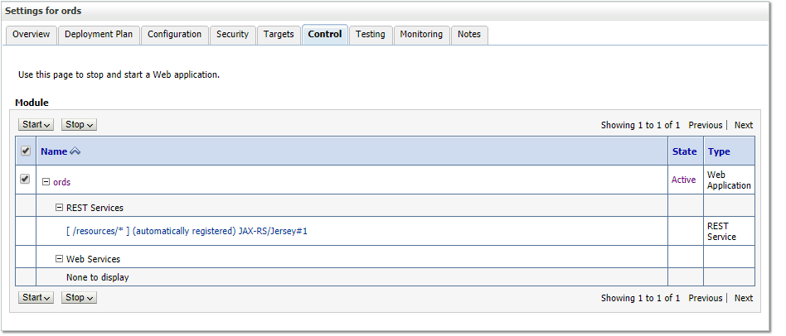The height and width of the screenshot is (336, 786).
Task: Toggle the select-all checkbox in table header
Action: click(26, 151)
